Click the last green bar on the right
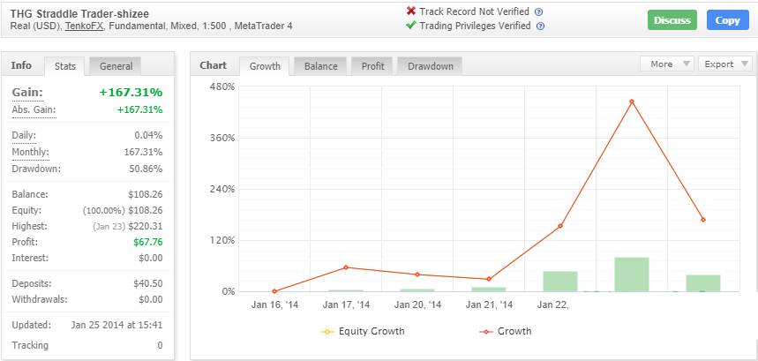Viewport: 758px width, 361px height. click(x=703, y=283)
